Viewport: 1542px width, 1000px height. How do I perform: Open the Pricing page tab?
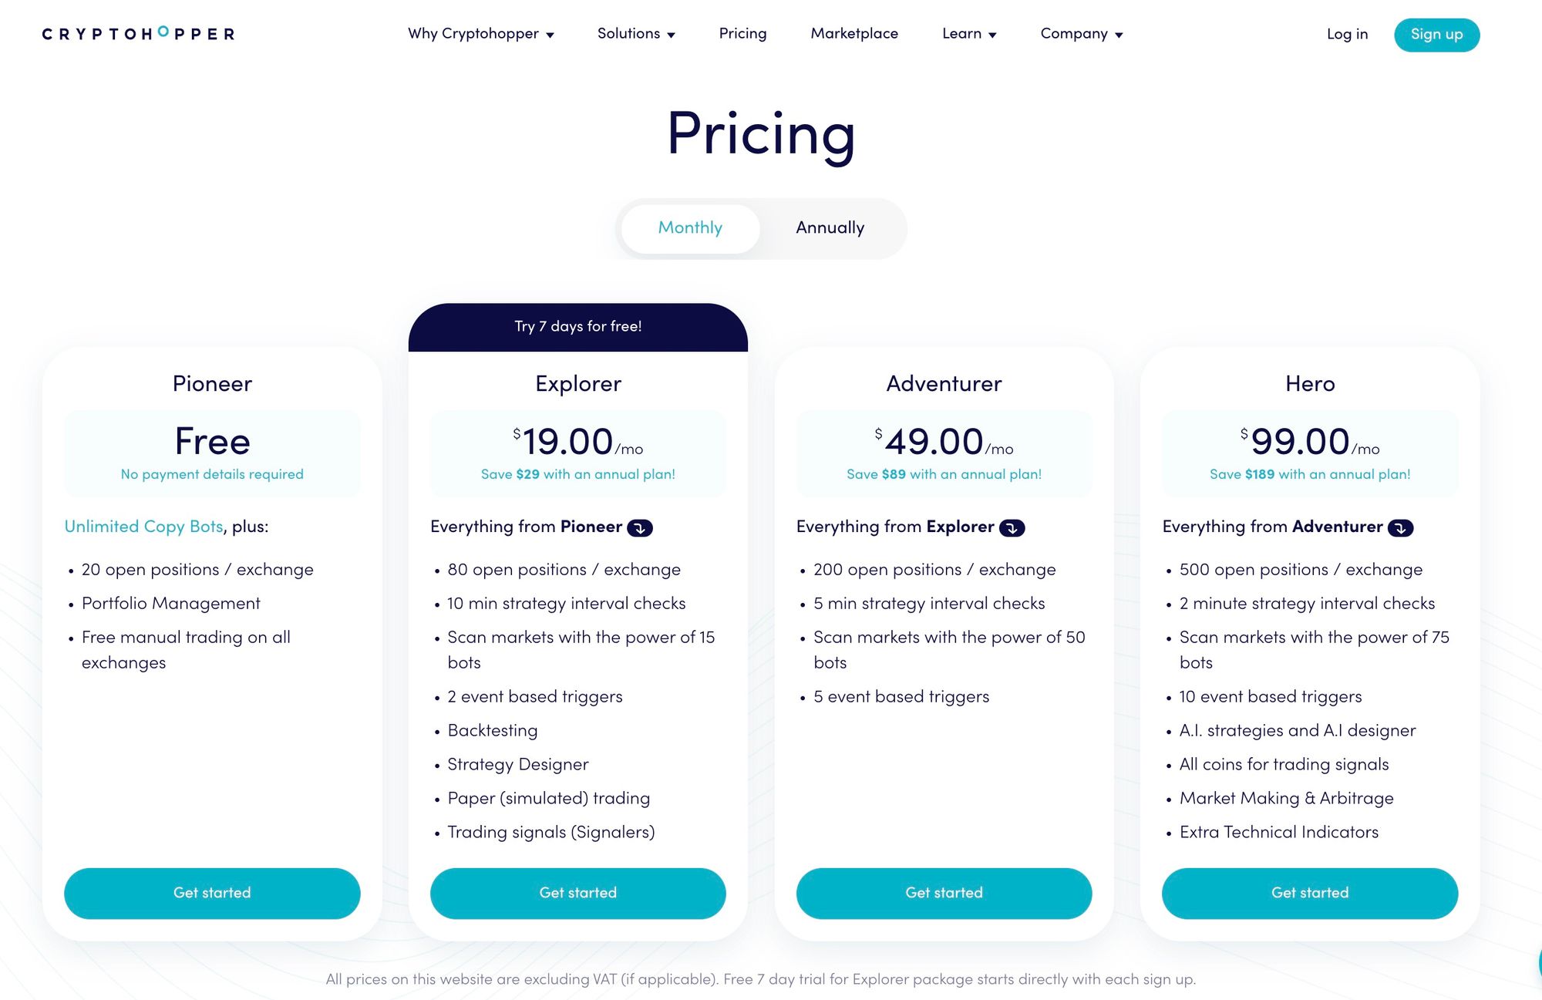pyautogui.click(x=742, y=34)
